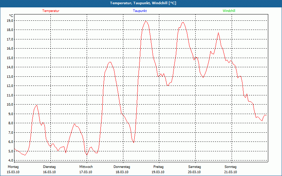Click the 9,0 axis value
Viewport: 282px width, 176px height.
click(x=11, y=114)
